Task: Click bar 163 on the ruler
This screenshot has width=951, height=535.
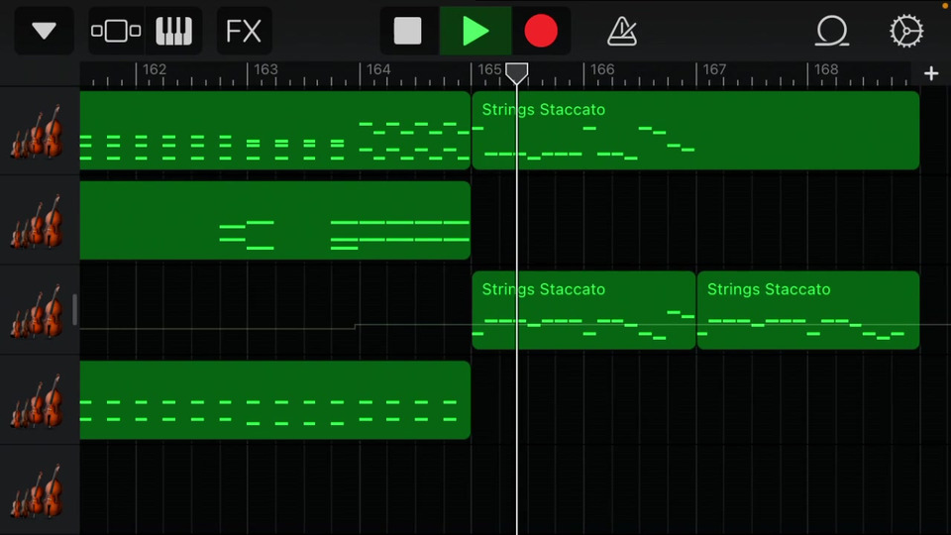Action: tap(265, 69)
